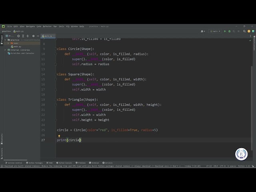Open the code-with-me user dropdown
256x192 pixels.
click(x=203, y=31)
